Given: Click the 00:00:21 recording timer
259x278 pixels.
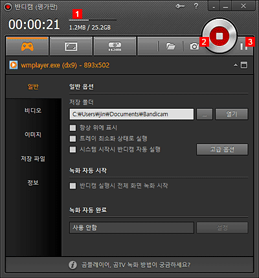Looking at the screenshot, I should pos(34,25).
